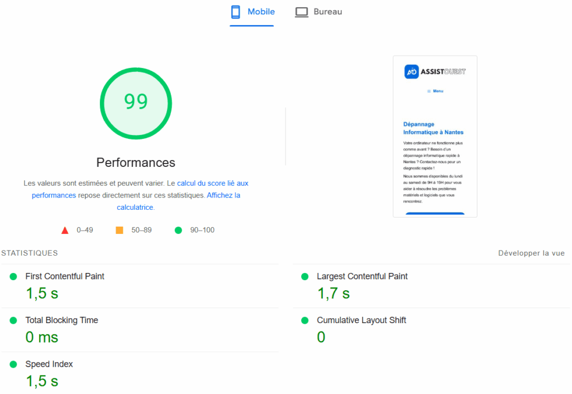Switch to the Mobile tab

(x=261, y=12)
